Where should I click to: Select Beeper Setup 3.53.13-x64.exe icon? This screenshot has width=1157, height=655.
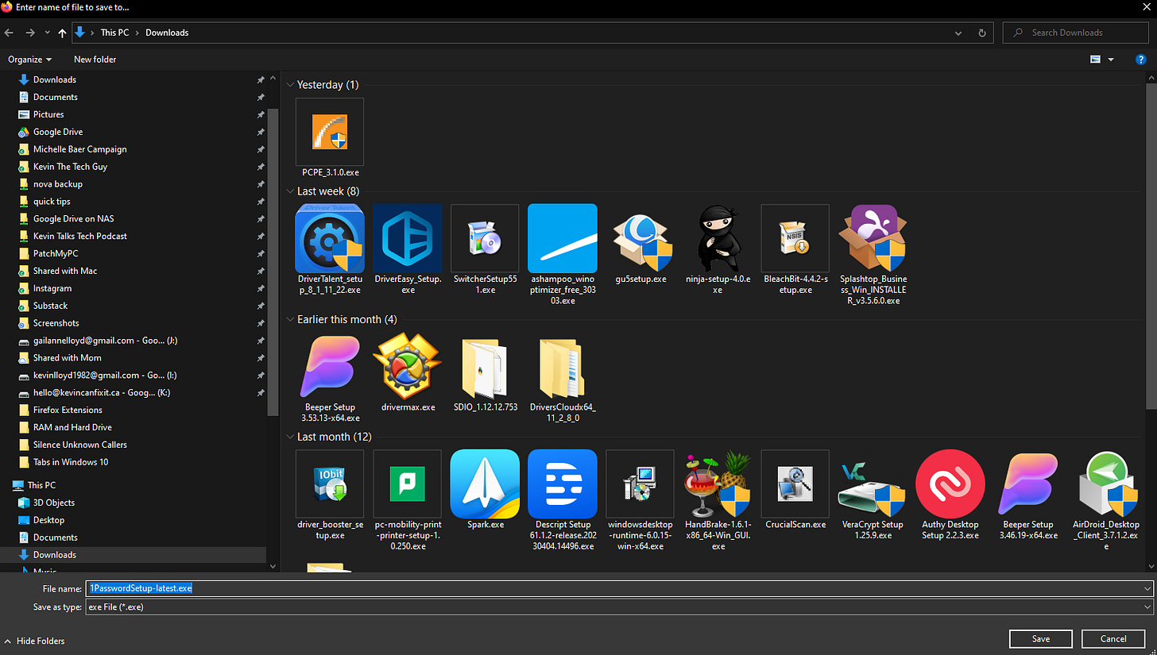click(329, 367)
